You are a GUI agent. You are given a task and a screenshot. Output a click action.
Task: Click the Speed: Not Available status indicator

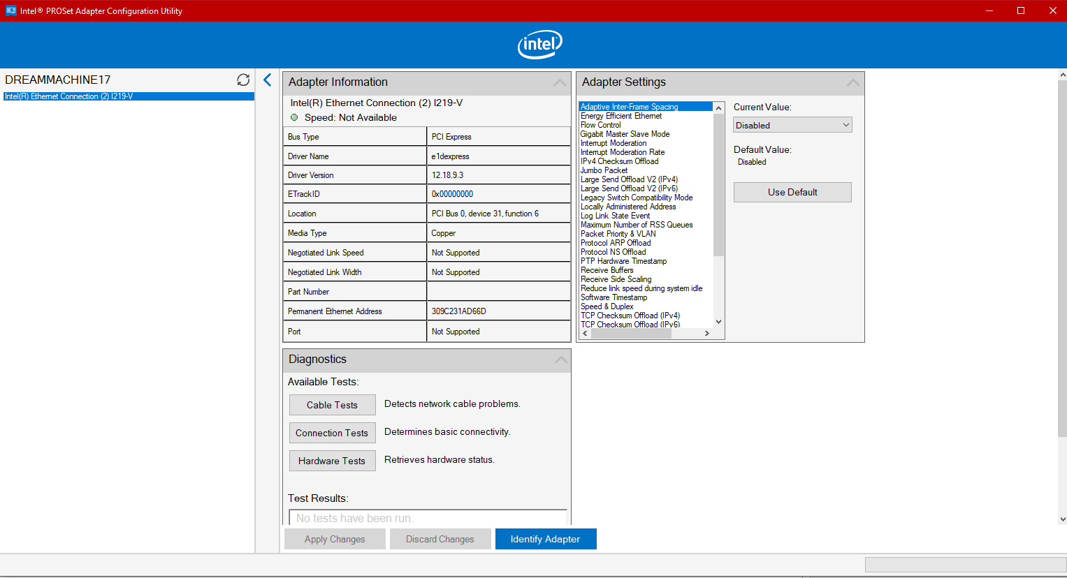pos(294,117)
